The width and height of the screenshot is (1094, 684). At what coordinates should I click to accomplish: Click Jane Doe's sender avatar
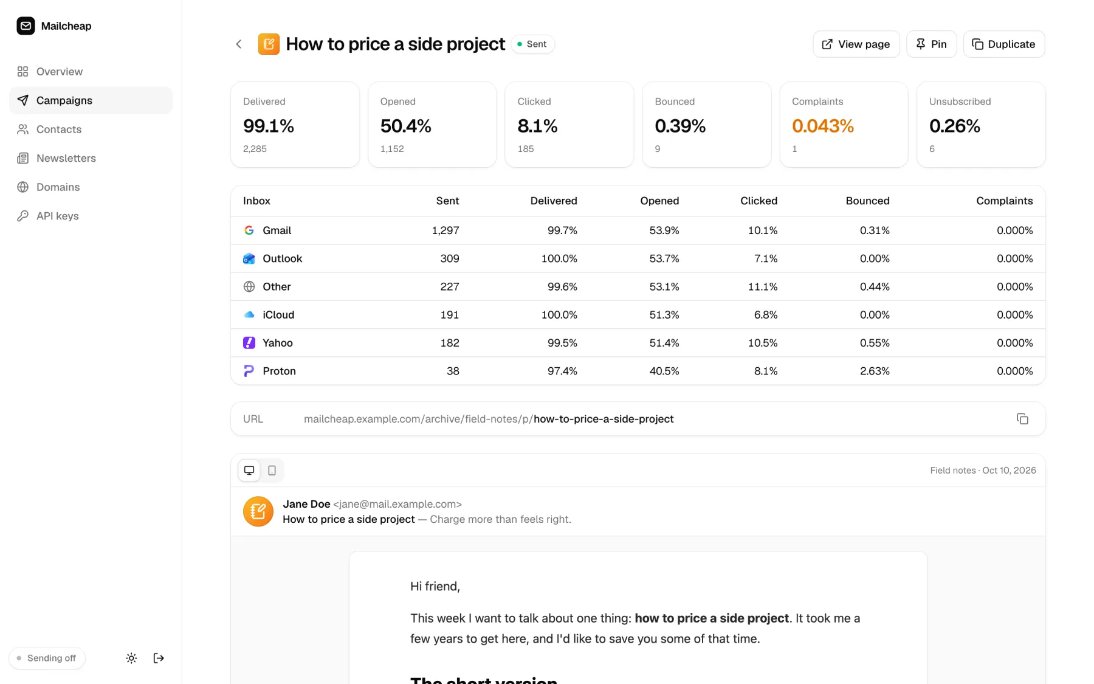click(258, 511)
